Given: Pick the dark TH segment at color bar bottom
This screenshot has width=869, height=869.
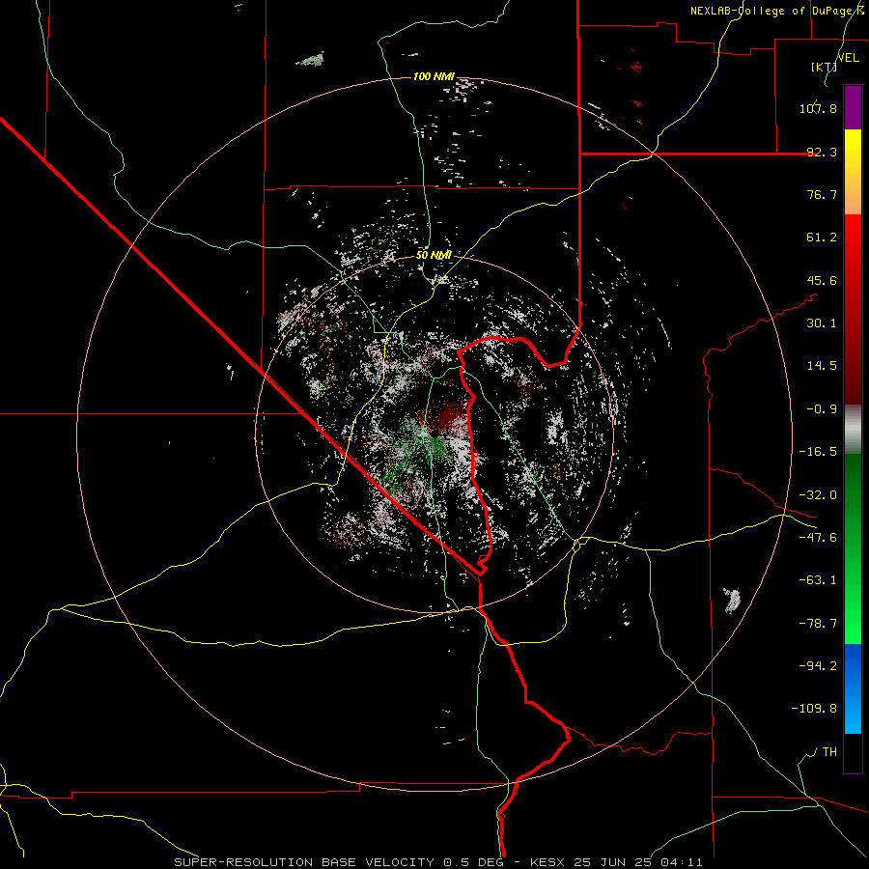Looking at the screenshot, I should click(x=853, y=752).
